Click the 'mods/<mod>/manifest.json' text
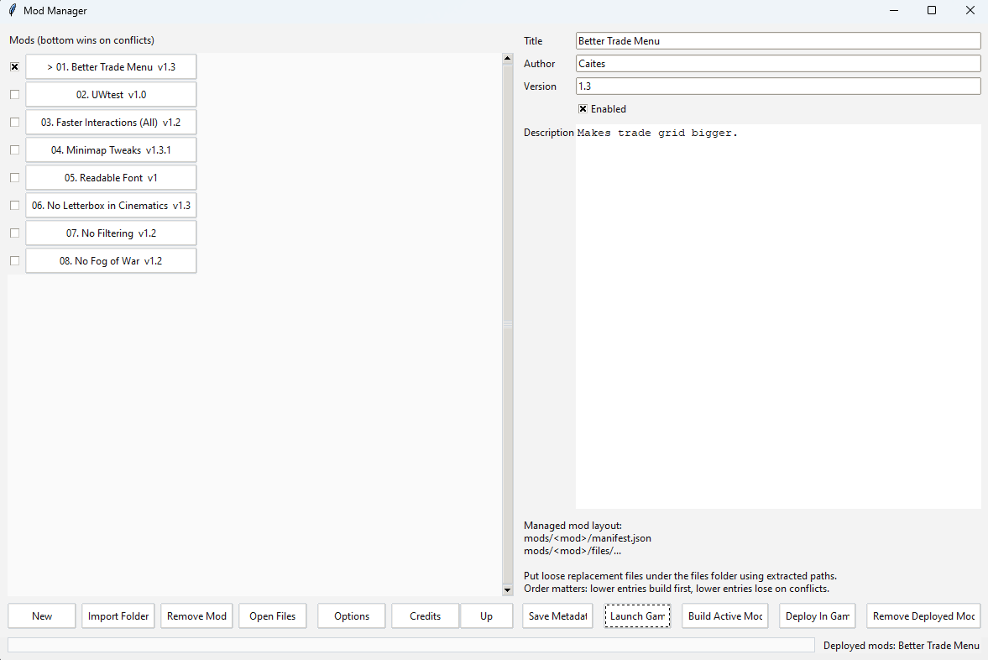This screenshot has width=988, height=660. tap(588, 538)
